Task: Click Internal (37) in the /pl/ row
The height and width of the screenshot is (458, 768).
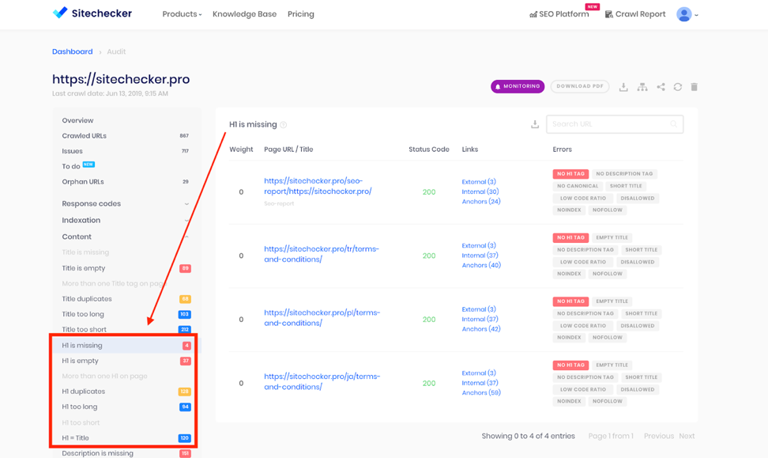Action: click(480, 320)
